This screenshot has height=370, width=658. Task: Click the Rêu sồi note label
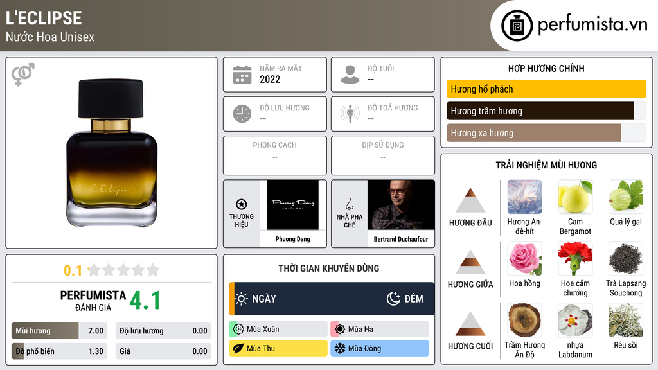coord(626,345)
